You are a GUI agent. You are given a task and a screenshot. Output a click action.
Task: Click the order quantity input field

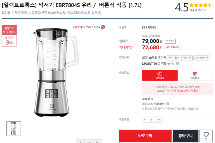pos(152,120)
